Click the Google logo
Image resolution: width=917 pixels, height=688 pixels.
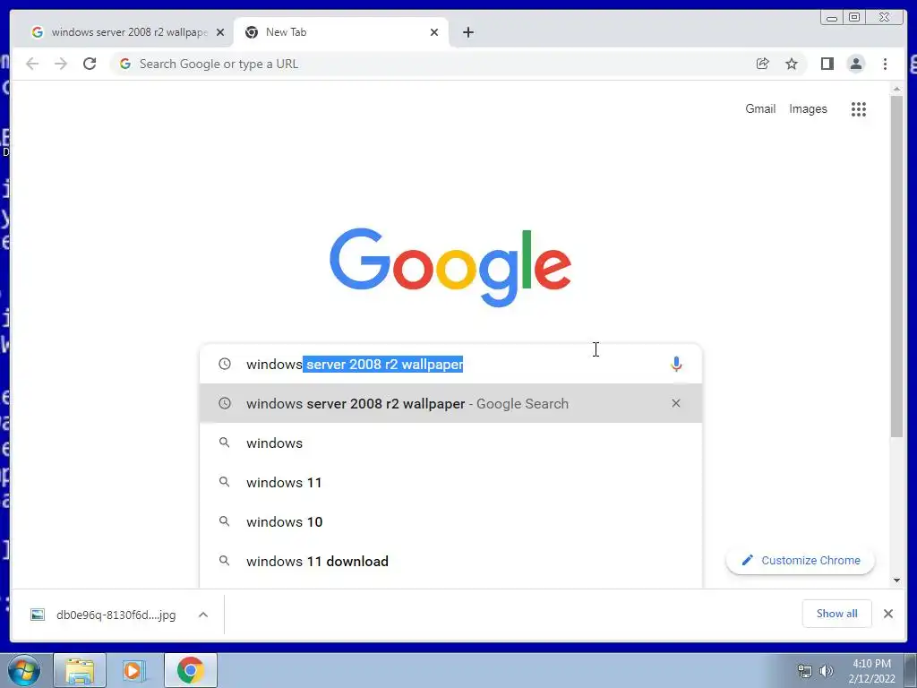click(450, 267)
